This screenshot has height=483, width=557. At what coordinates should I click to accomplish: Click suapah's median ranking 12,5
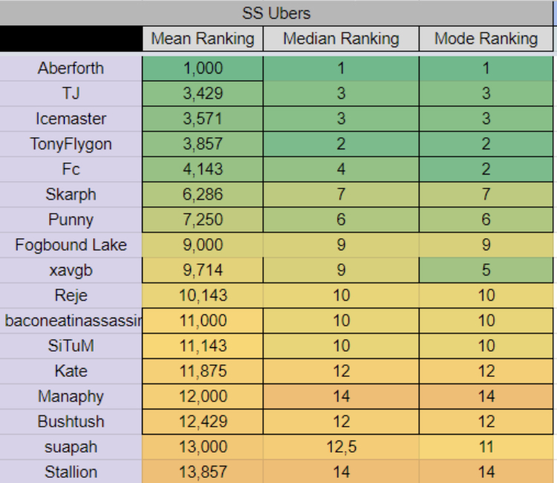(x=341, y=447)
